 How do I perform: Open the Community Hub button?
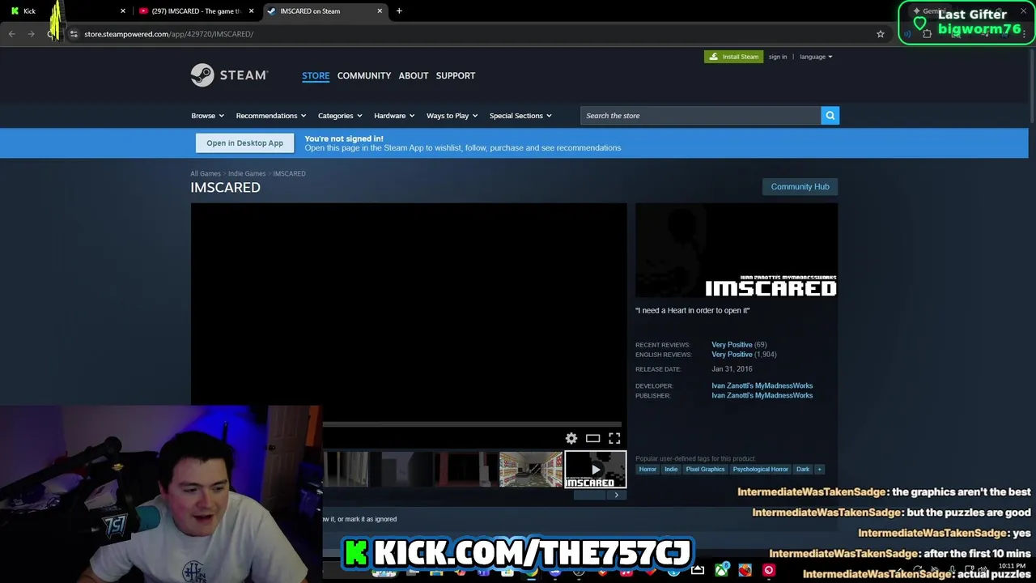(x=800, y=186)
